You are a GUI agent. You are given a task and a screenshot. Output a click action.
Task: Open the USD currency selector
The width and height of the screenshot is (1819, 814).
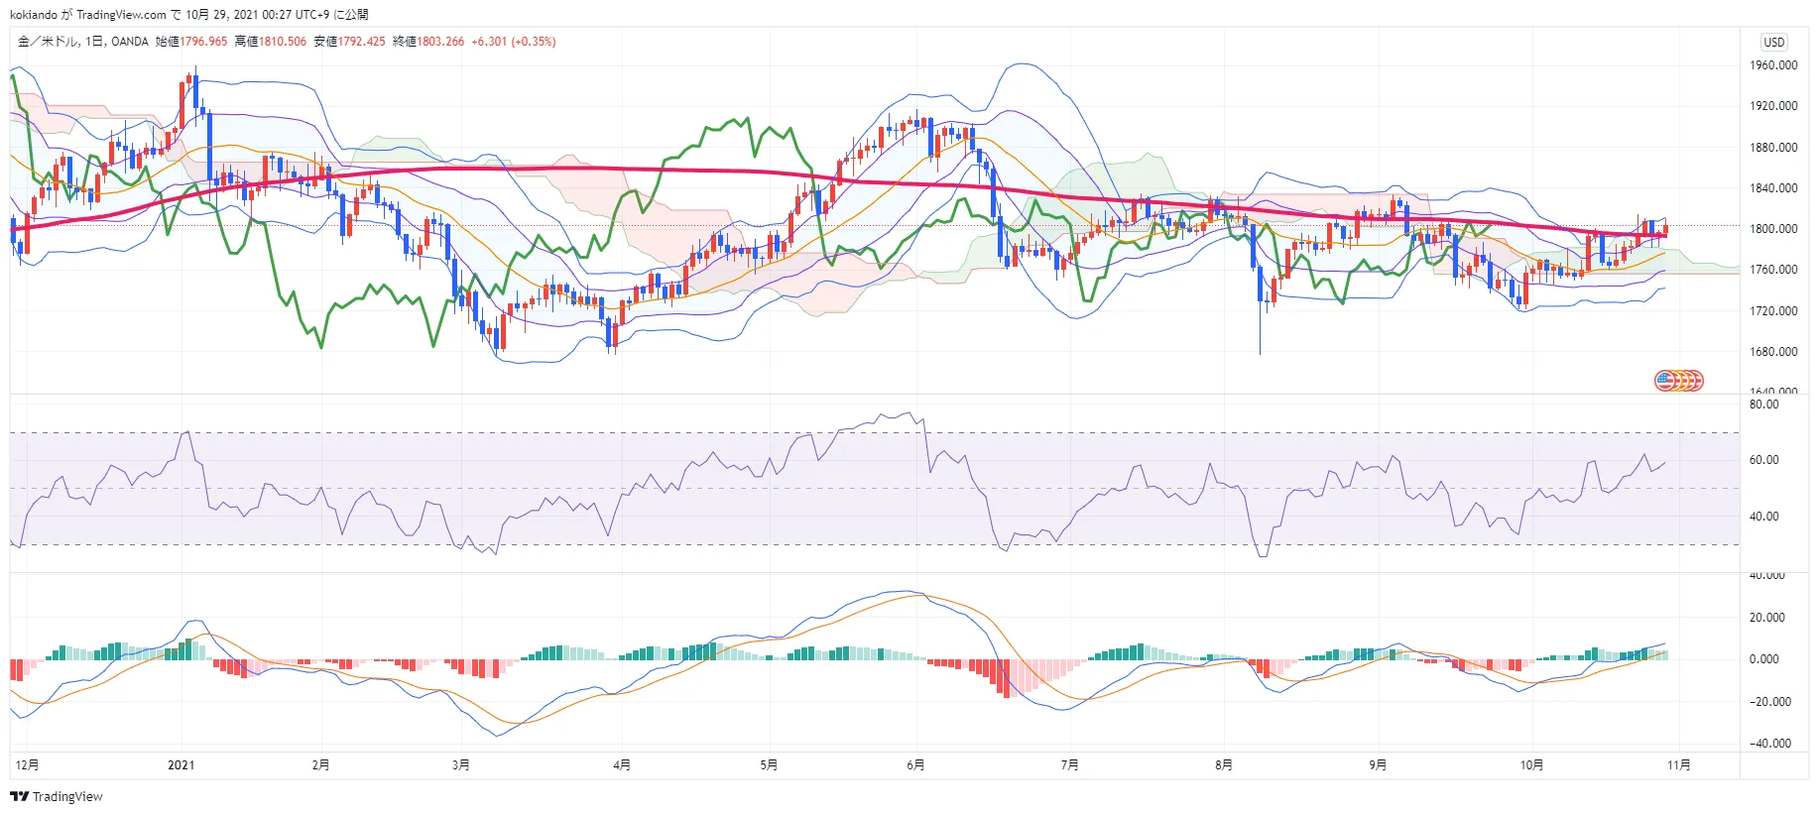pyautogui.click(x=1773, y=42)
